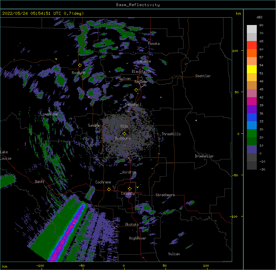Click the Cochrane town label
This screenshot has width=276, height=270.
103,182
